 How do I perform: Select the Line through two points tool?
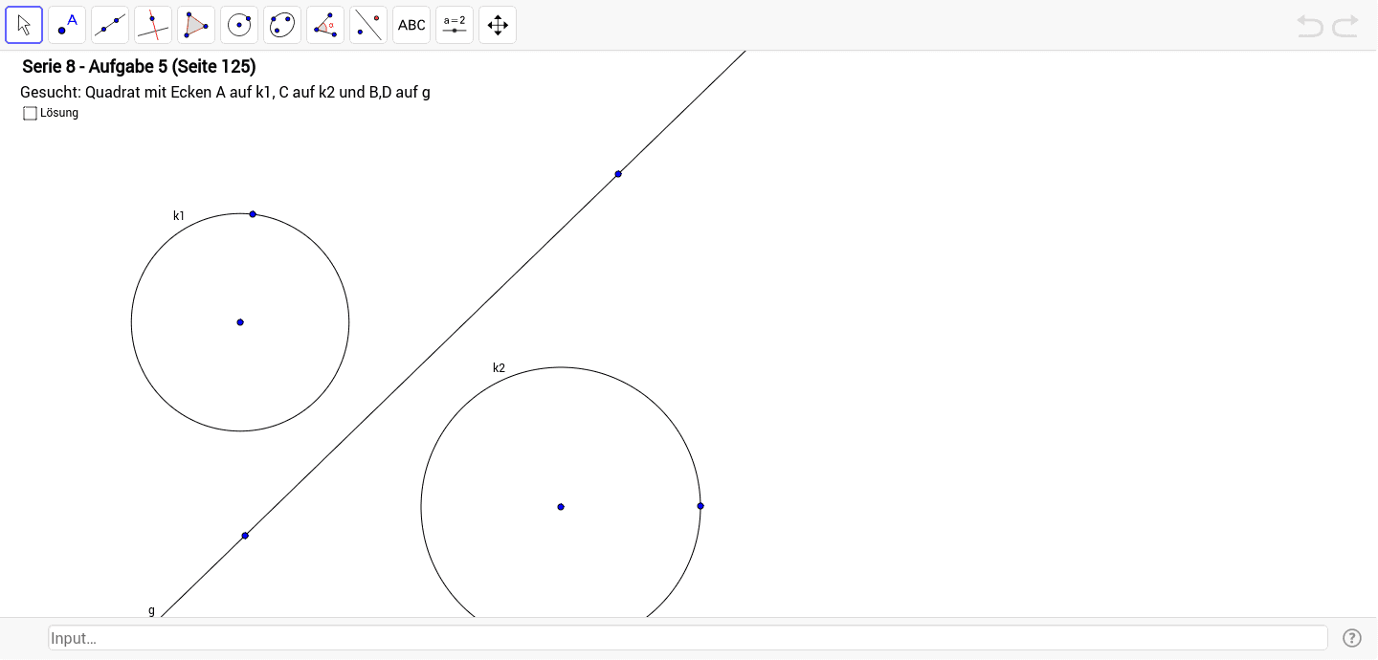[110, 25]
